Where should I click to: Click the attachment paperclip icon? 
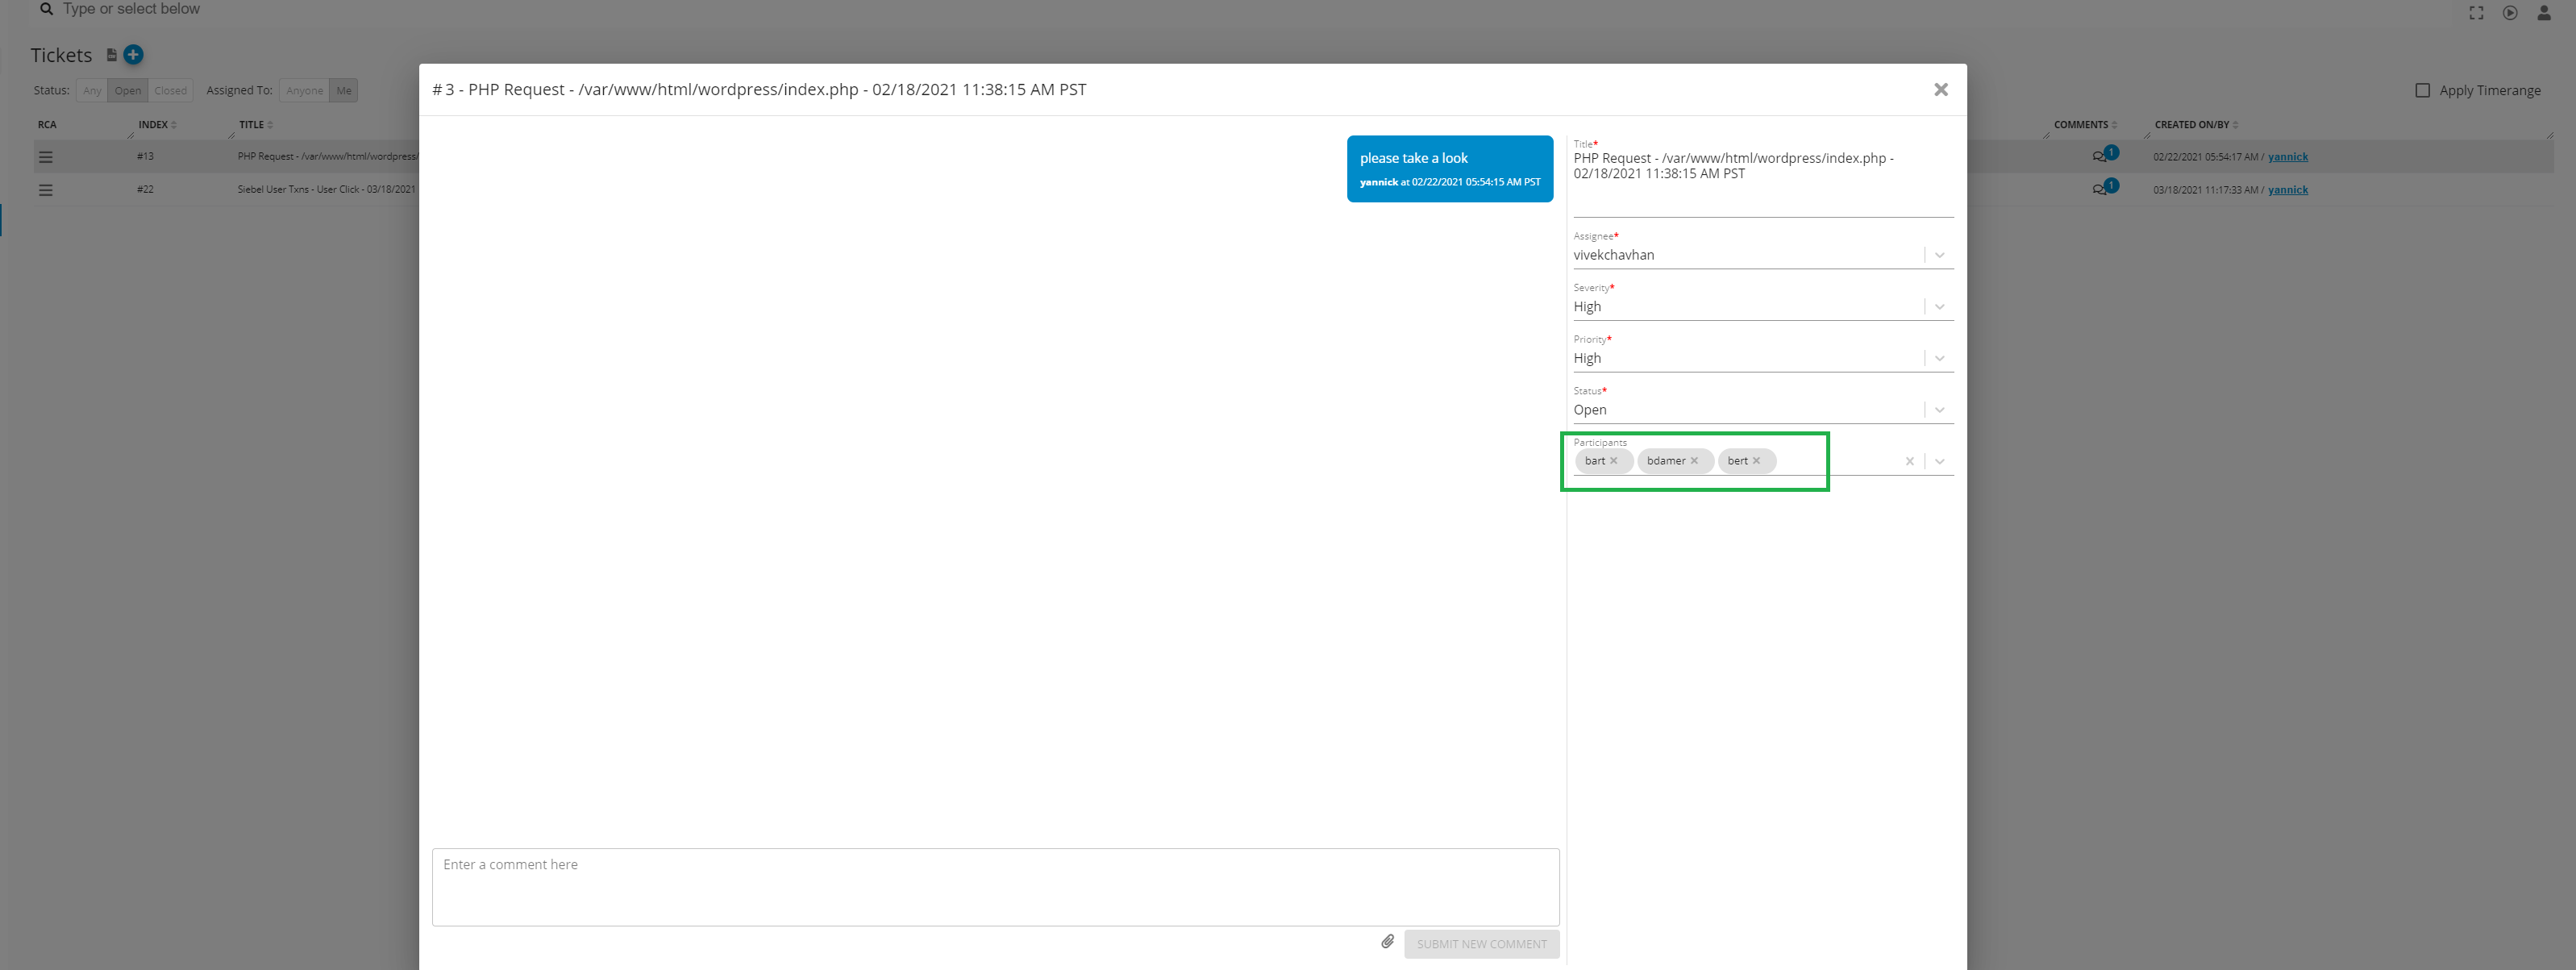(1387, 942)
